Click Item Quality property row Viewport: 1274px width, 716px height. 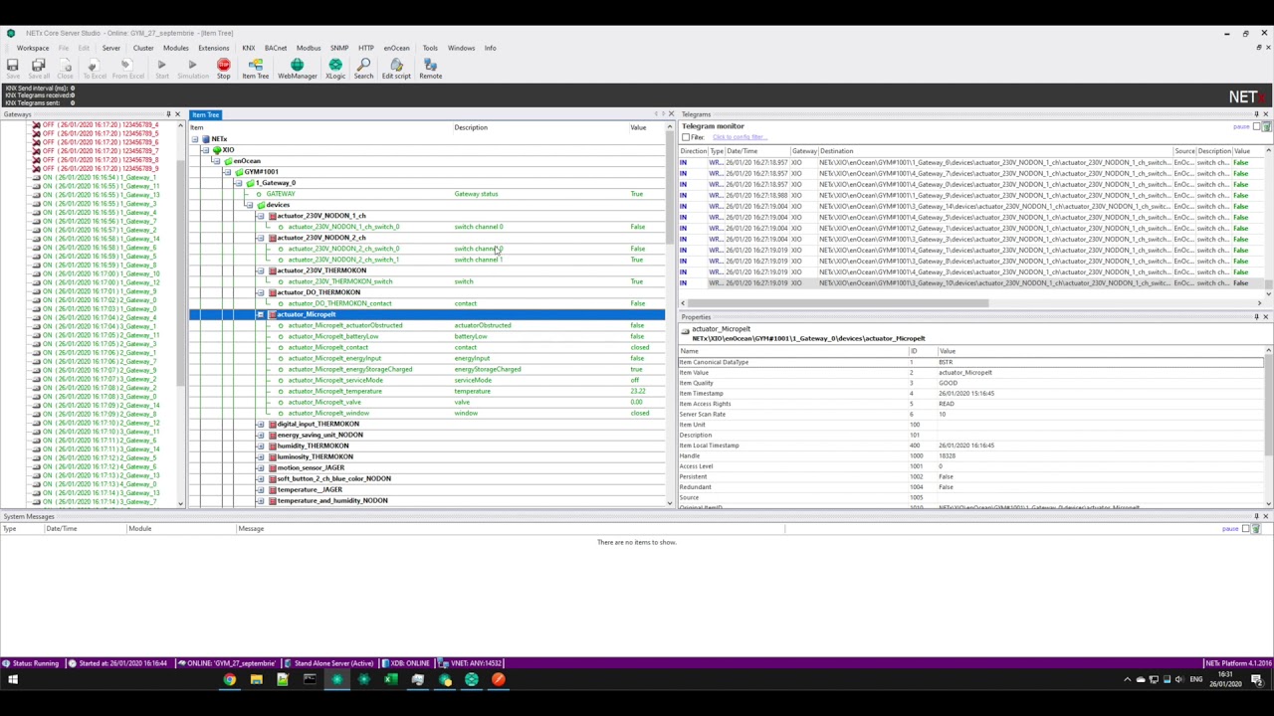pyautogui.click(x=971, y=383)
